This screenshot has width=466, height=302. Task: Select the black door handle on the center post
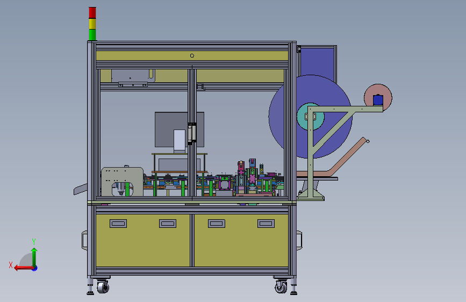192,133
